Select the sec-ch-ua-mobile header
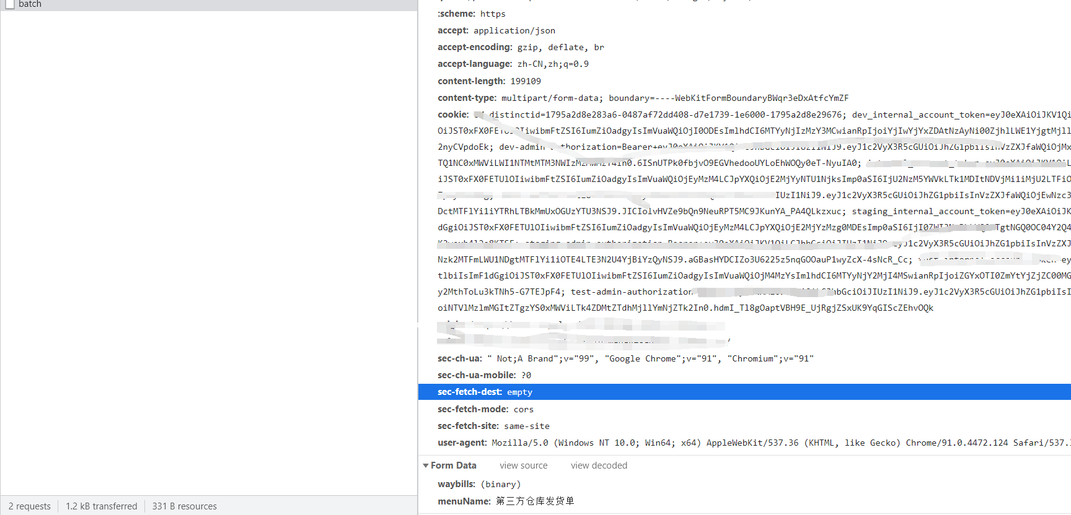The height and width of the screenshot is (515, 1071). (x=484, y=375)
